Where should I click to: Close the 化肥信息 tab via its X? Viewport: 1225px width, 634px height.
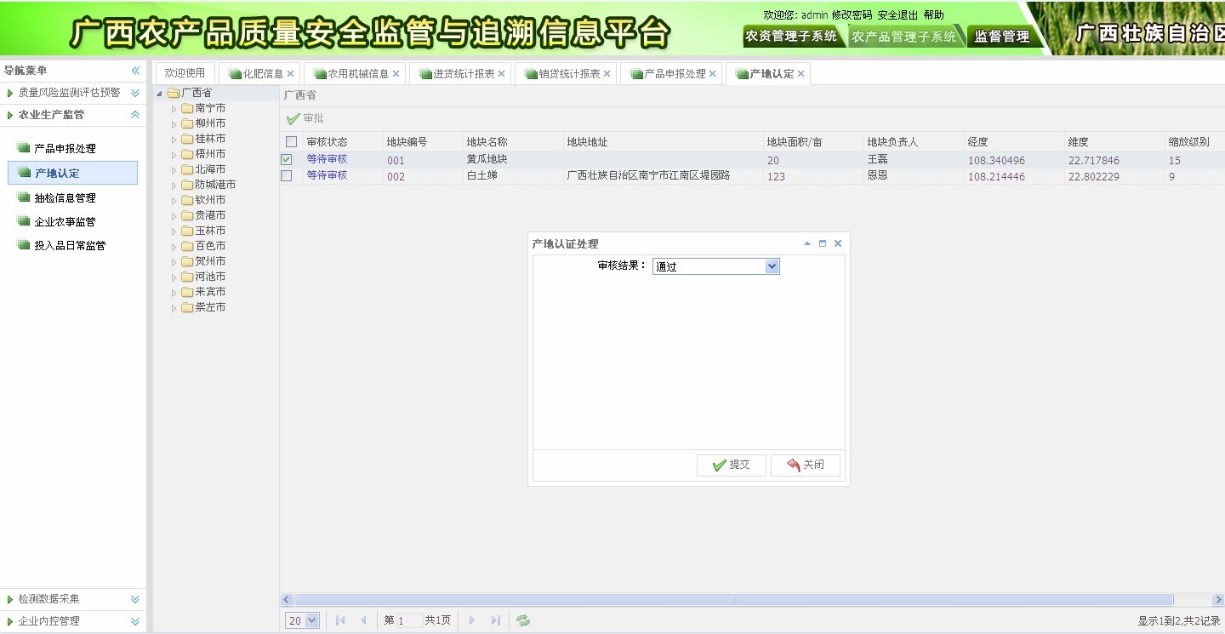click(291, 74)
